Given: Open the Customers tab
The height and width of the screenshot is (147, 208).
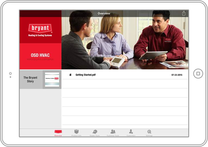Looking at the screenshot, I should click(131, 133).
